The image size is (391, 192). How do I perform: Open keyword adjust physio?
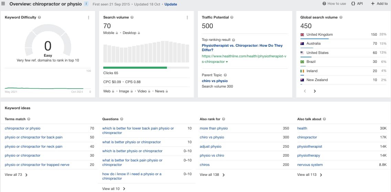point(210,146)
